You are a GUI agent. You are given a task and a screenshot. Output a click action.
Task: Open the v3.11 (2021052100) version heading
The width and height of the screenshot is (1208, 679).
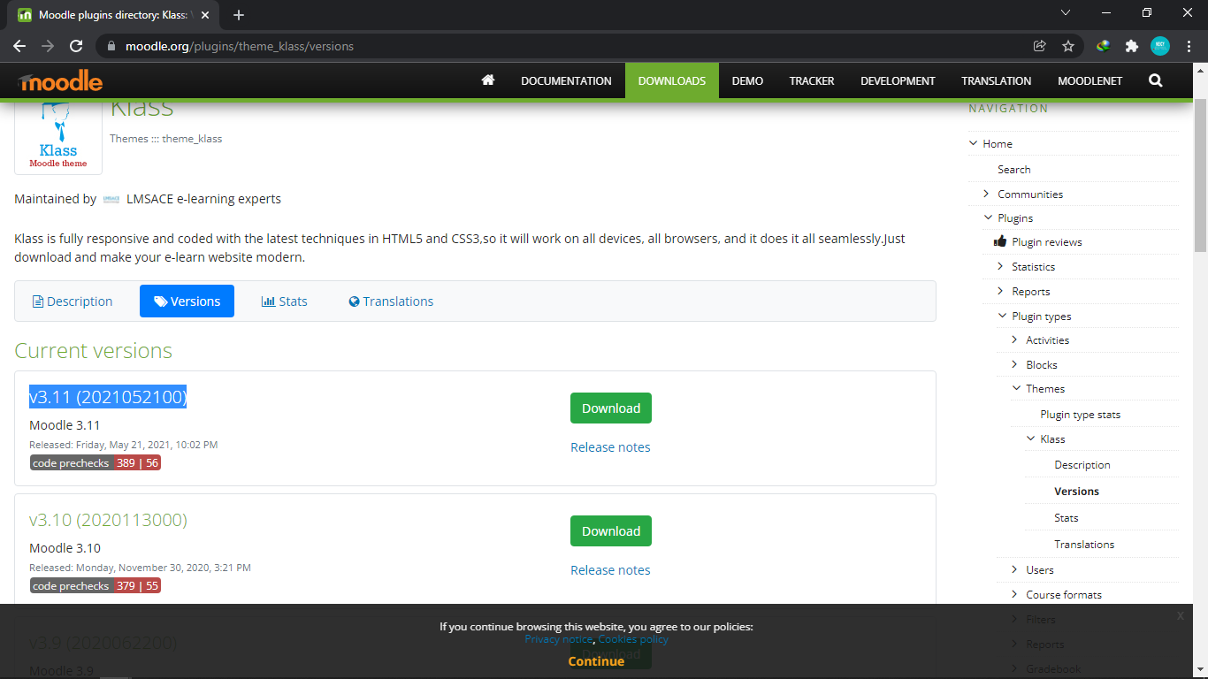click(108, 397)
